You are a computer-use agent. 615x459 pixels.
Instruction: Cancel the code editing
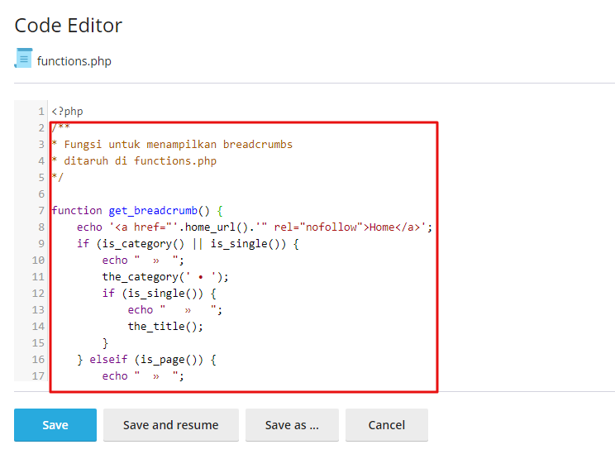[386, 425]
